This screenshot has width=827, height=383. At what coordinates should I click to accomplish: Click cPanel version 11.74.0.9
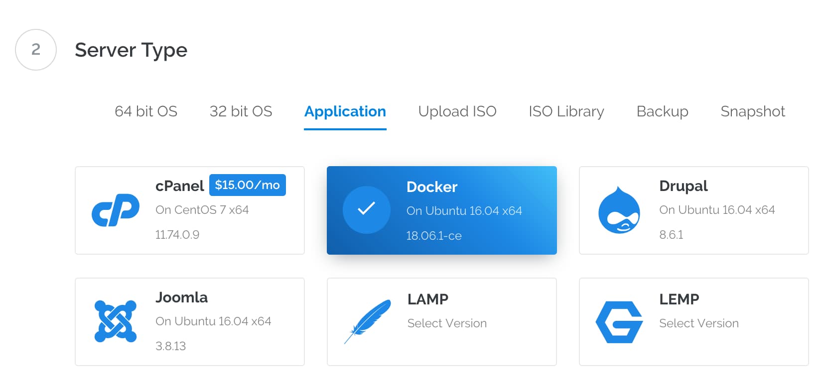click(x=177, y=235)
